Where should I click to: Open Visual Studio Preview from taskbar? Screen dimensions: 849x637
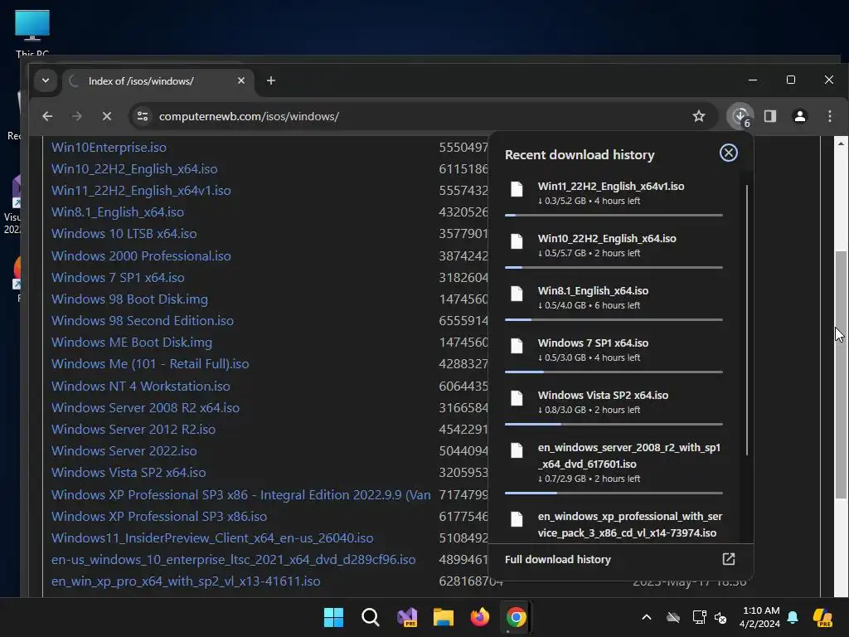[x=407, y=617]
